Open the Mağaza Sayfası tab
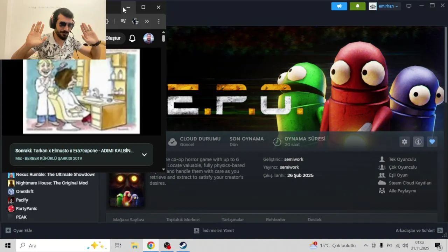Viewport: 448px width, 252px height. (x=128, y=219)
